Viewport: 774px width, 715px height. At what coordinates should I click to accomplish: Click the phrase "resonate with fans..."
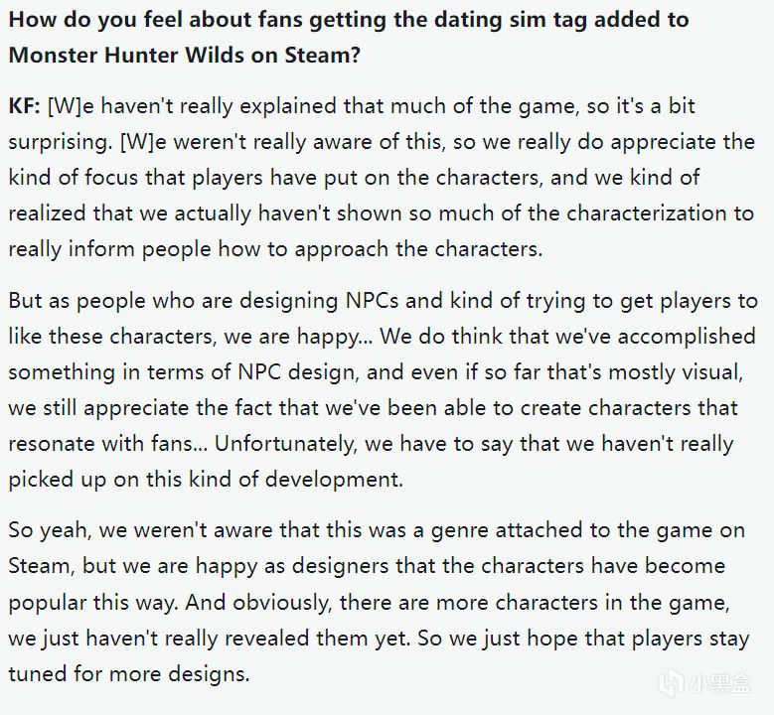(108, 444)
